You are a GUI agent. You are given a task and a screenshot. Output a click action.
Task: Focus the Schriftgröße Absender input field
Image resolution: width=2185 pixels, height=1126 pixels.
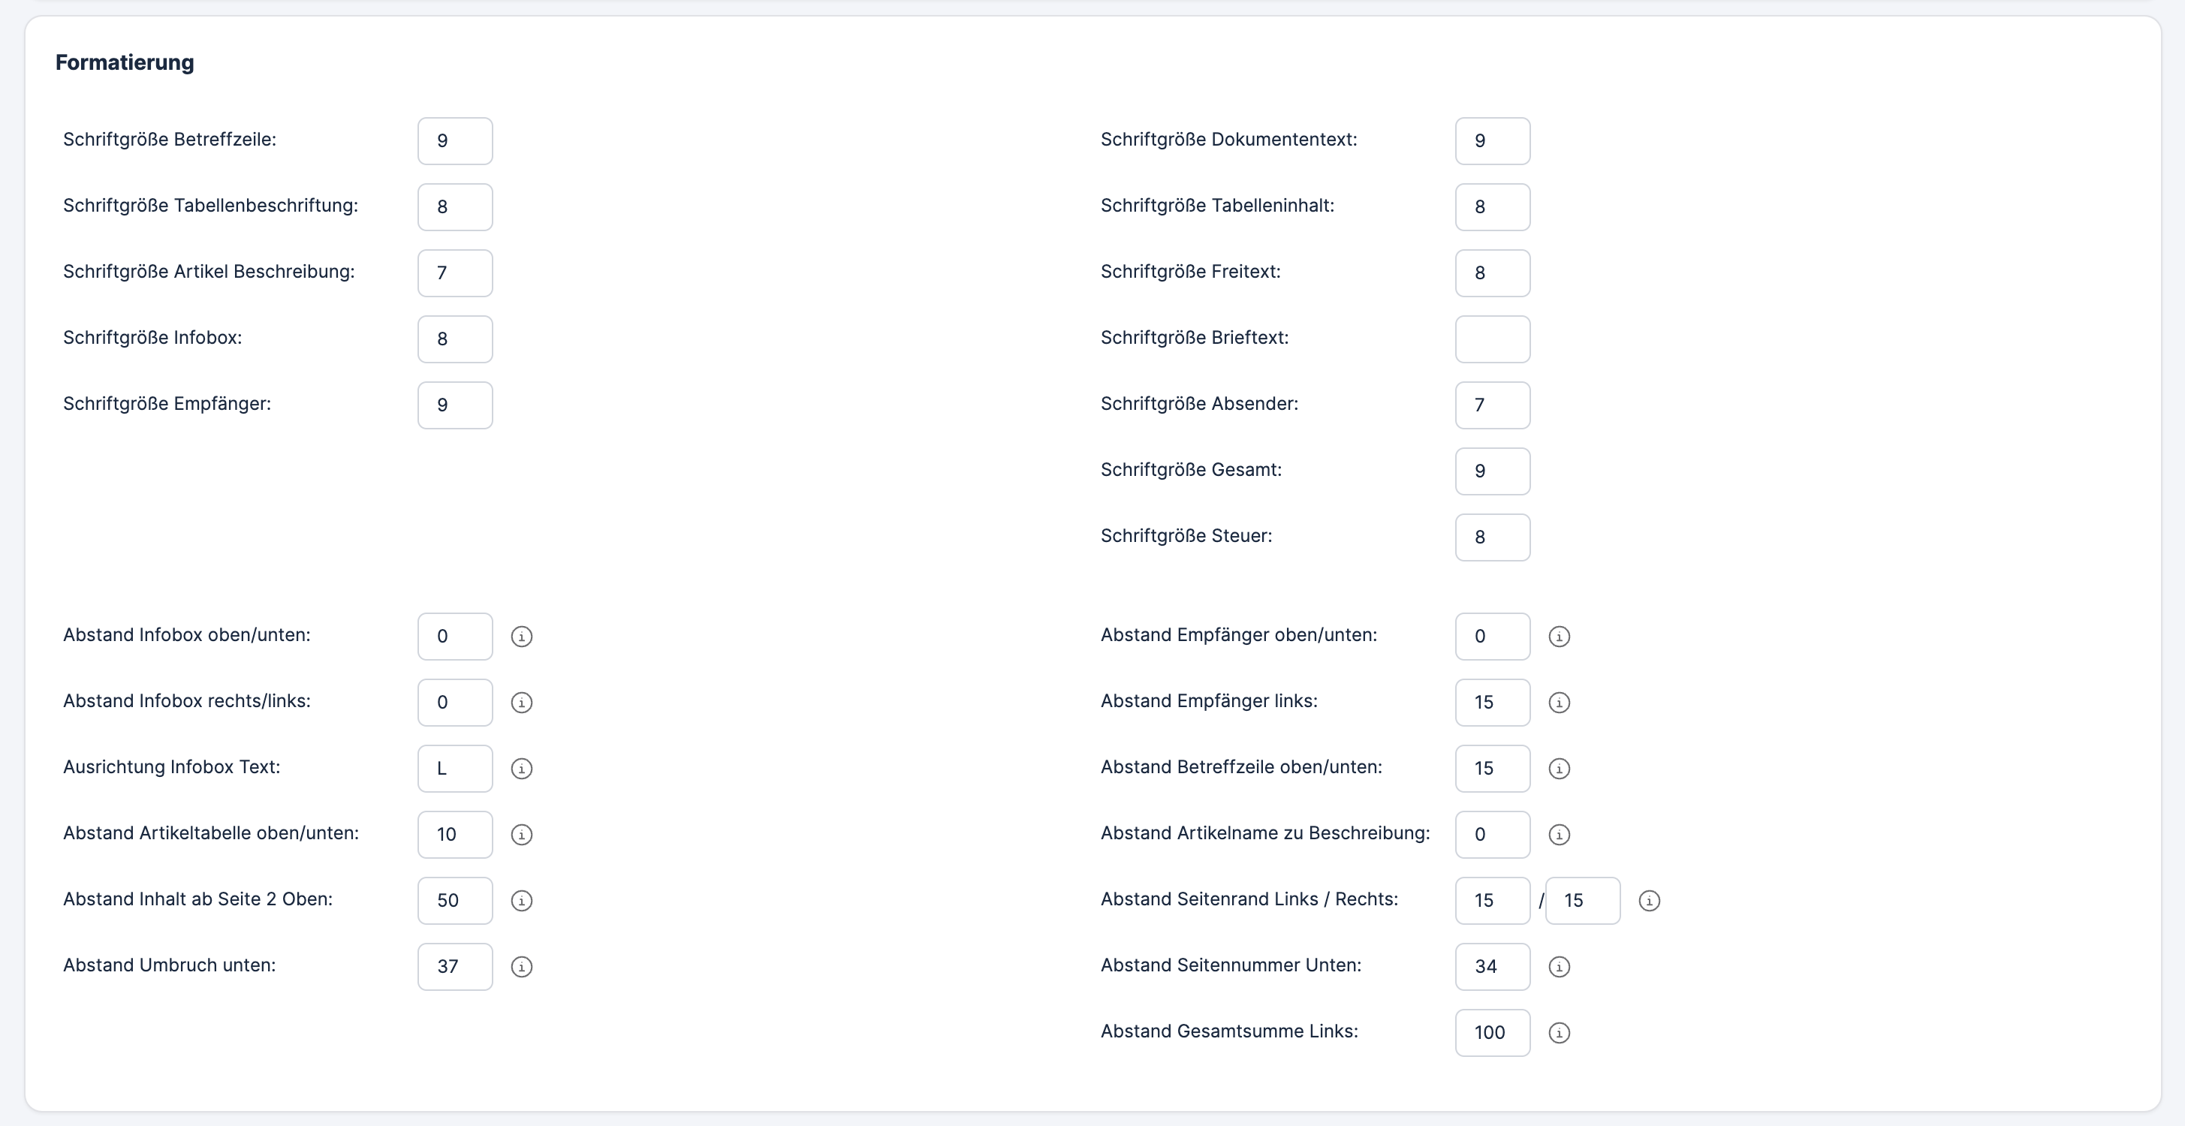tap(1492, 405)
